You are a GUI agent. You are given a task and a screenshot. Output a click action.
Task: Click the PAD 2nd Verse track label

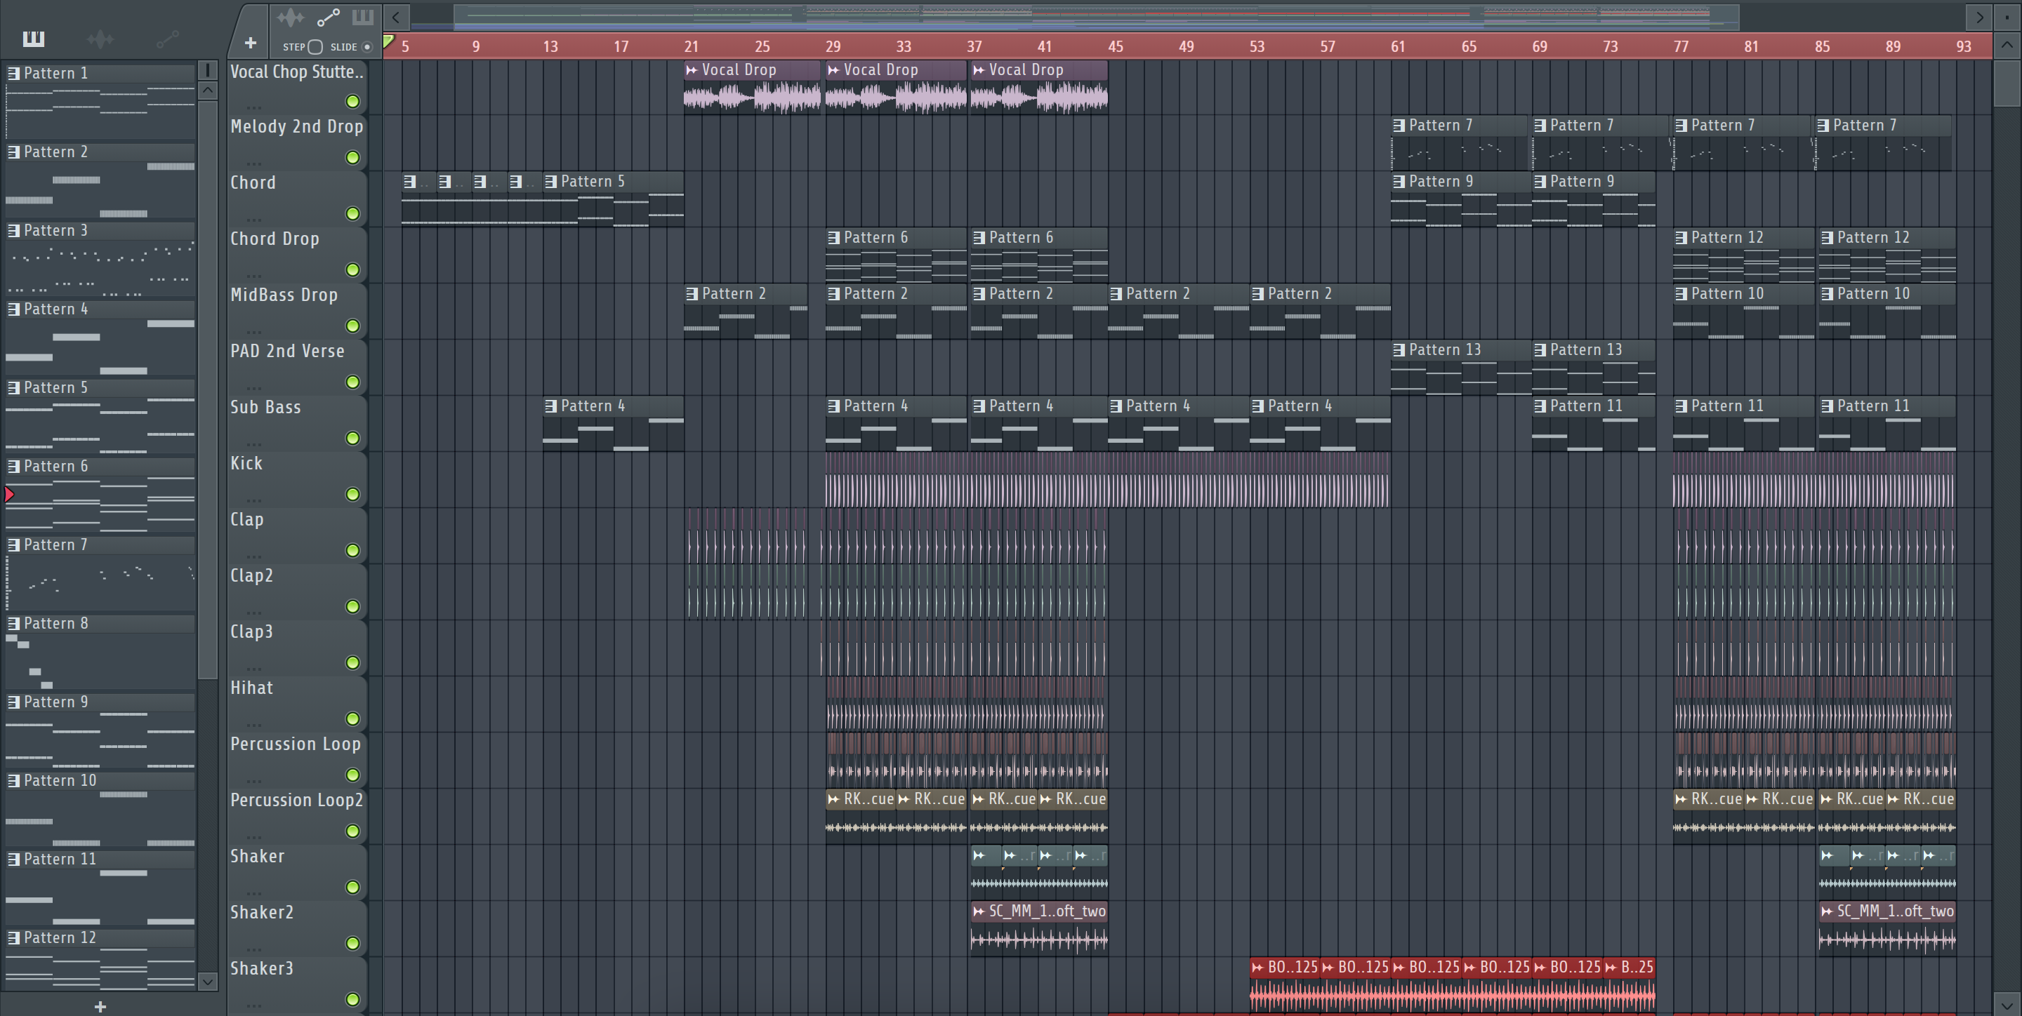click(x=287, y=352)
